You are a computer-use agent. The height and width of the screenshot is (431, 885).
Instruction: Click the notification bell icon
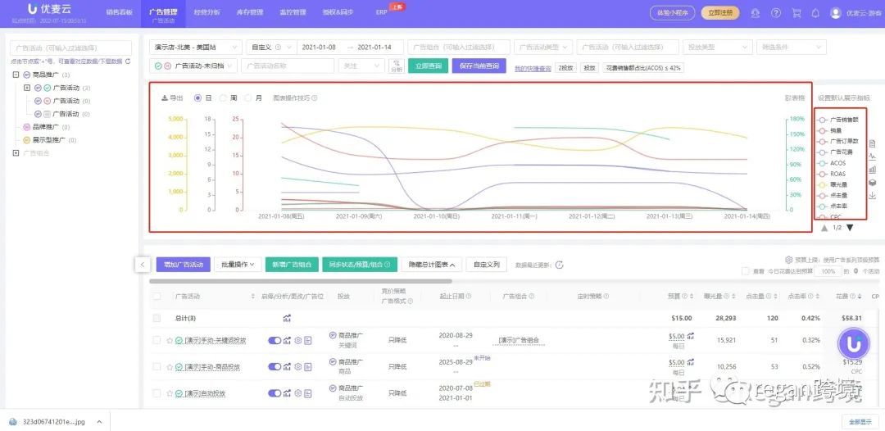point(815,13)
